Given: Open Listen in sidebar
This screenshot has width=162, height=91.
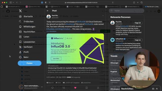Looking at the screenshot, I should click(x=24, y=37).
